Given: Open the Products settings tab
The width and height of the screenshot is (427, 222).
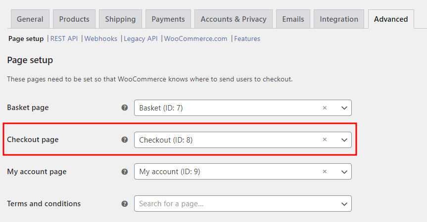Looking at the screenshot, I should click(74, 19).
